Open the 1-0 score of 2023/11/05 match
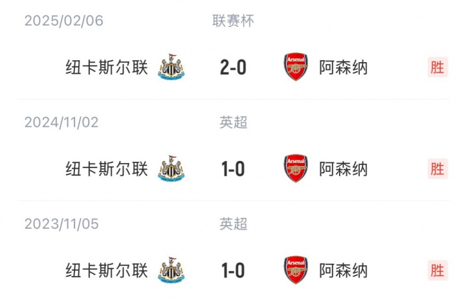The width and height of the screenshot is (466, 302). click(x=233, y=270)
